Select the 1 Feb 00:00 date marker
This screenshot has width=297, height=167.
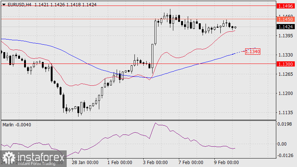(119, 163)
